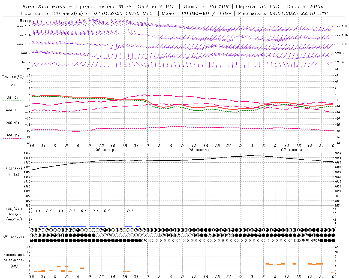Click the 700 гПа temperature legend entry

13,123
